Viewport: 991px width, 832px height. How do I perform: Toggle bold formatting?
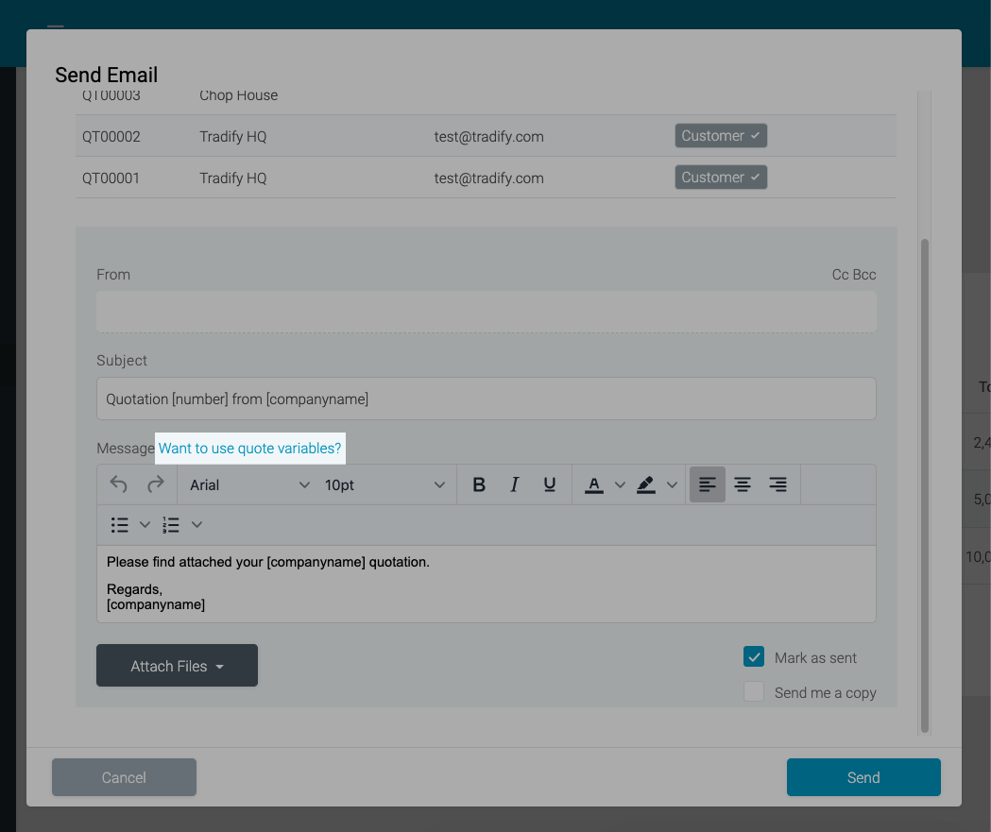479,484
